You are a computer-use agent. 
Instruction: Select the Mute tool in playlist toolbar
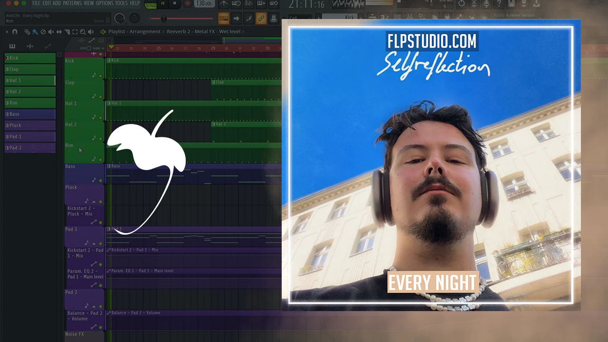pyautogui.click(x=51, y=32)
